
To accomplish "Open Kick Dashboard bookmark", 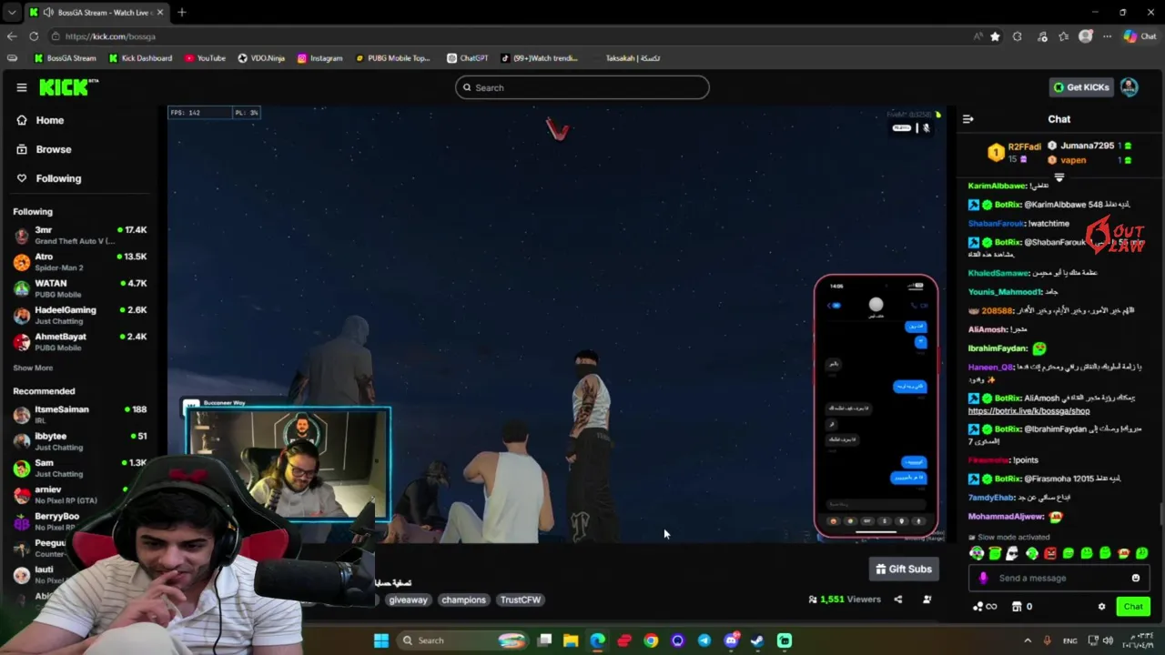I will (x=140, y=58).
